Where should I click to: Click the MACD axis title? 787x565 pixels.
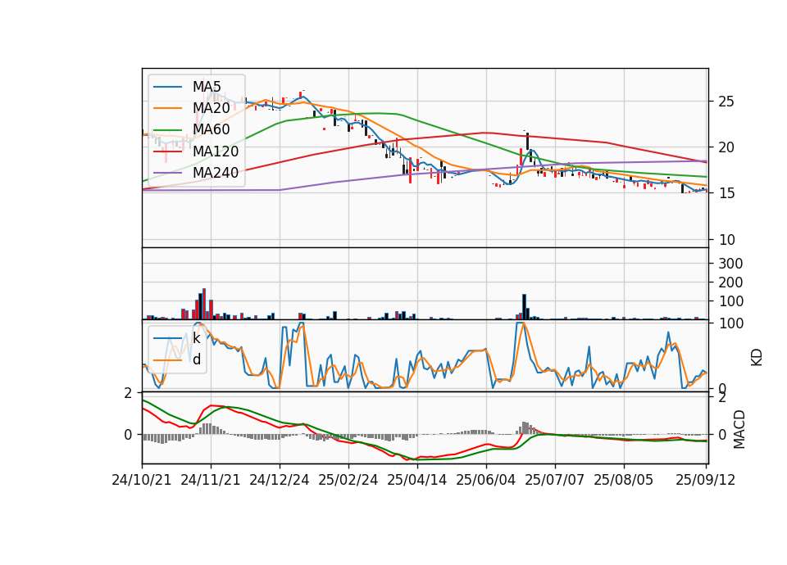point(739,430)
